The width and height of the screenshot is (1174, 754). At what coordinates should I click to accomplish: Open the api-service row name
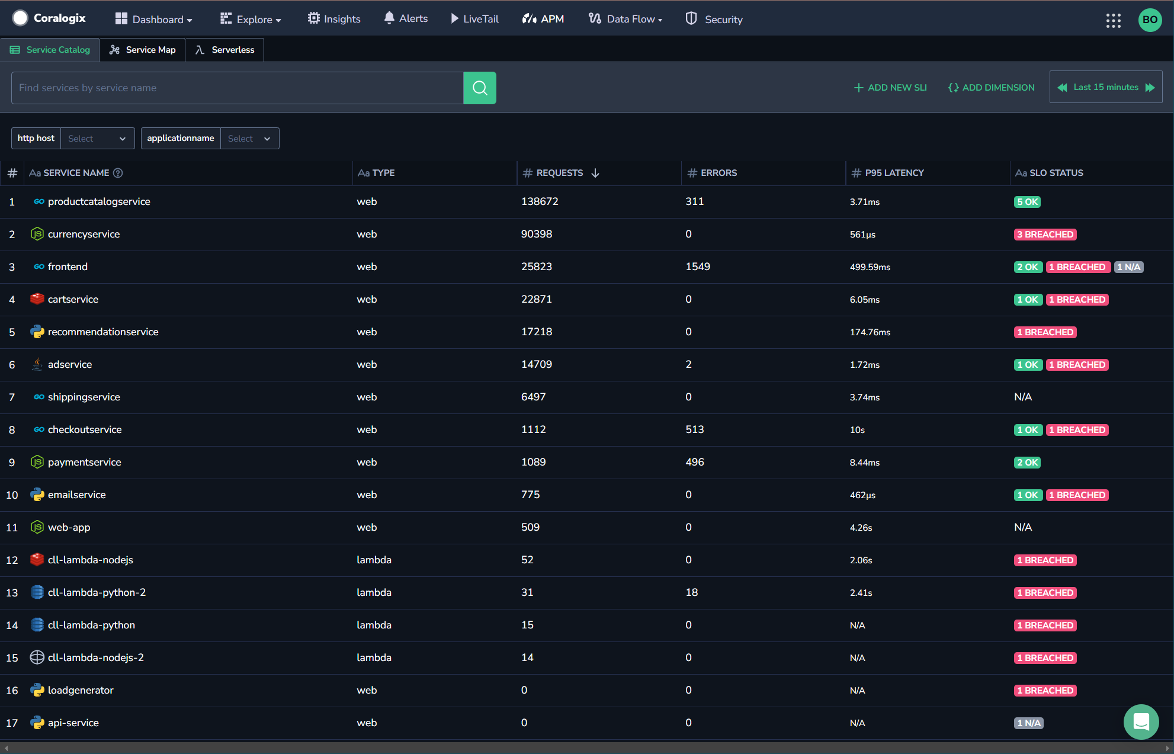click(73, 723)
